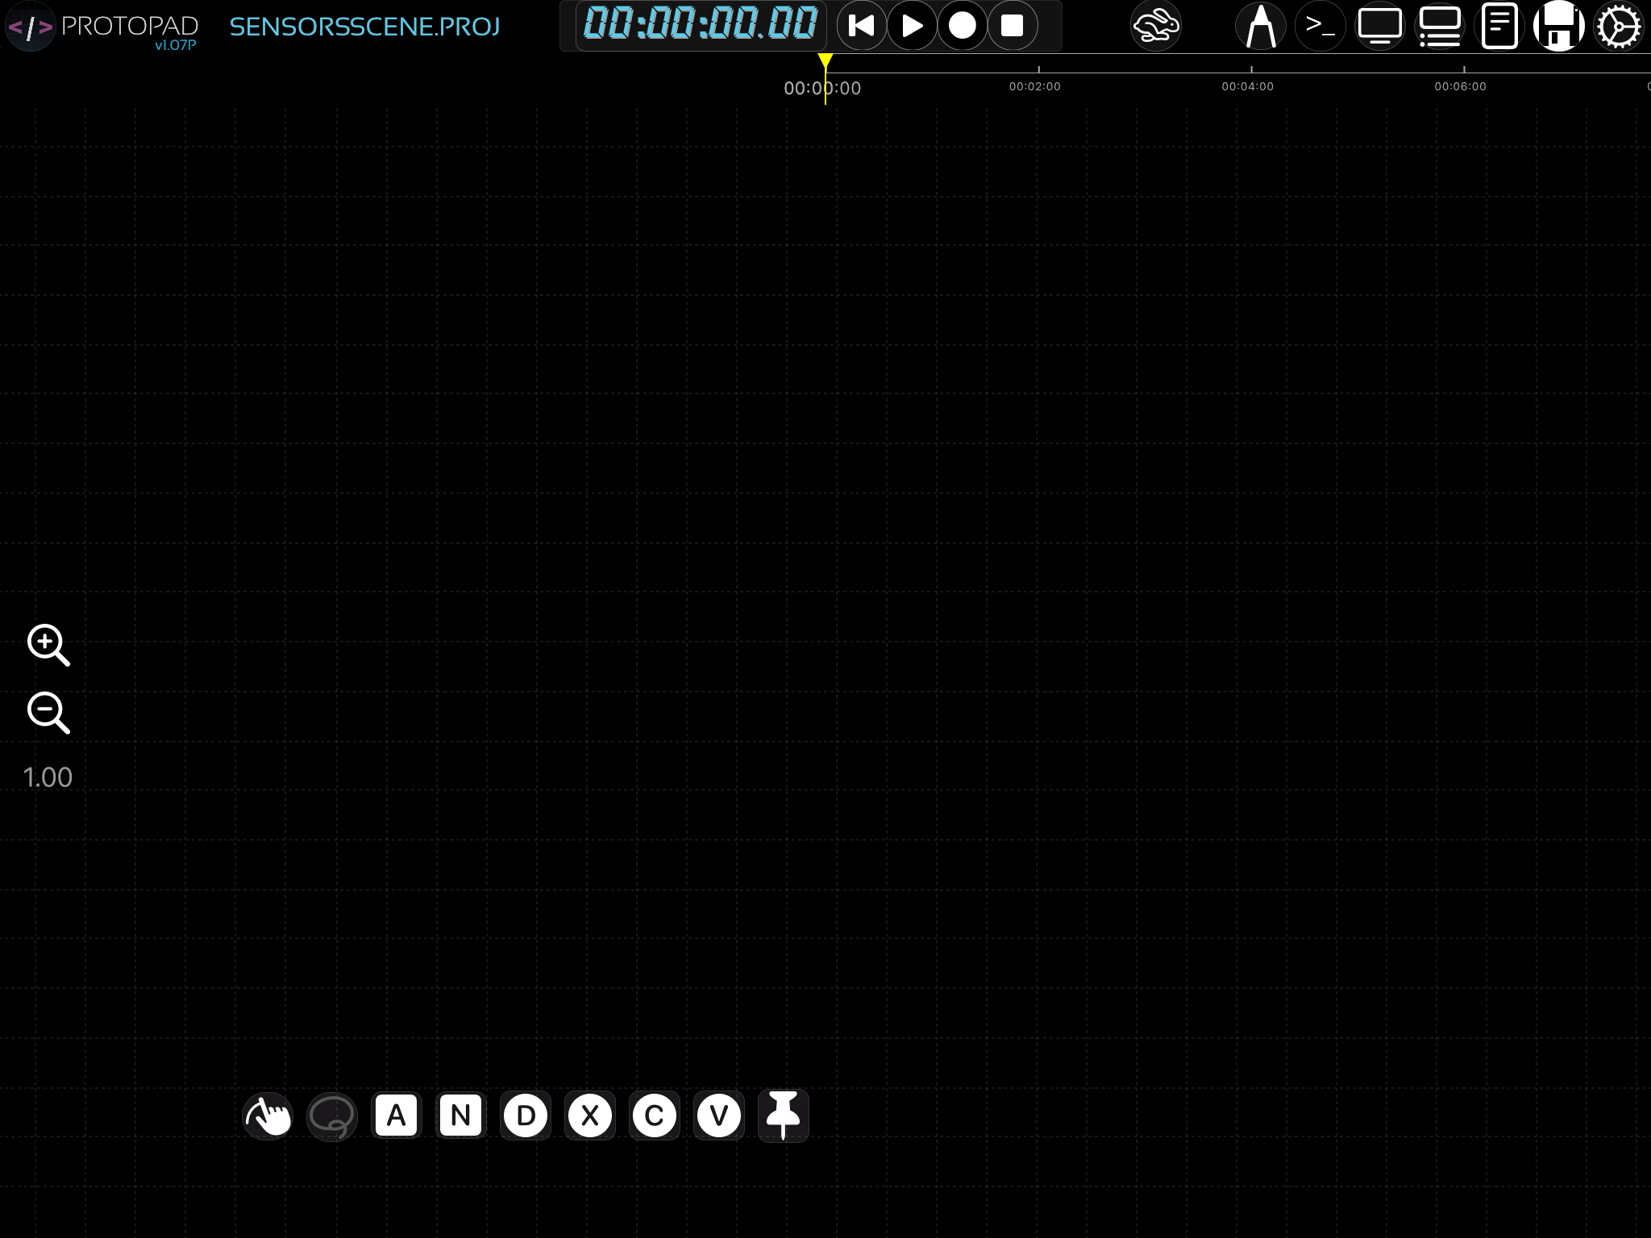Open settings gear icon
This screenshot has width=1651, height=1238.
click(1618, 27)
